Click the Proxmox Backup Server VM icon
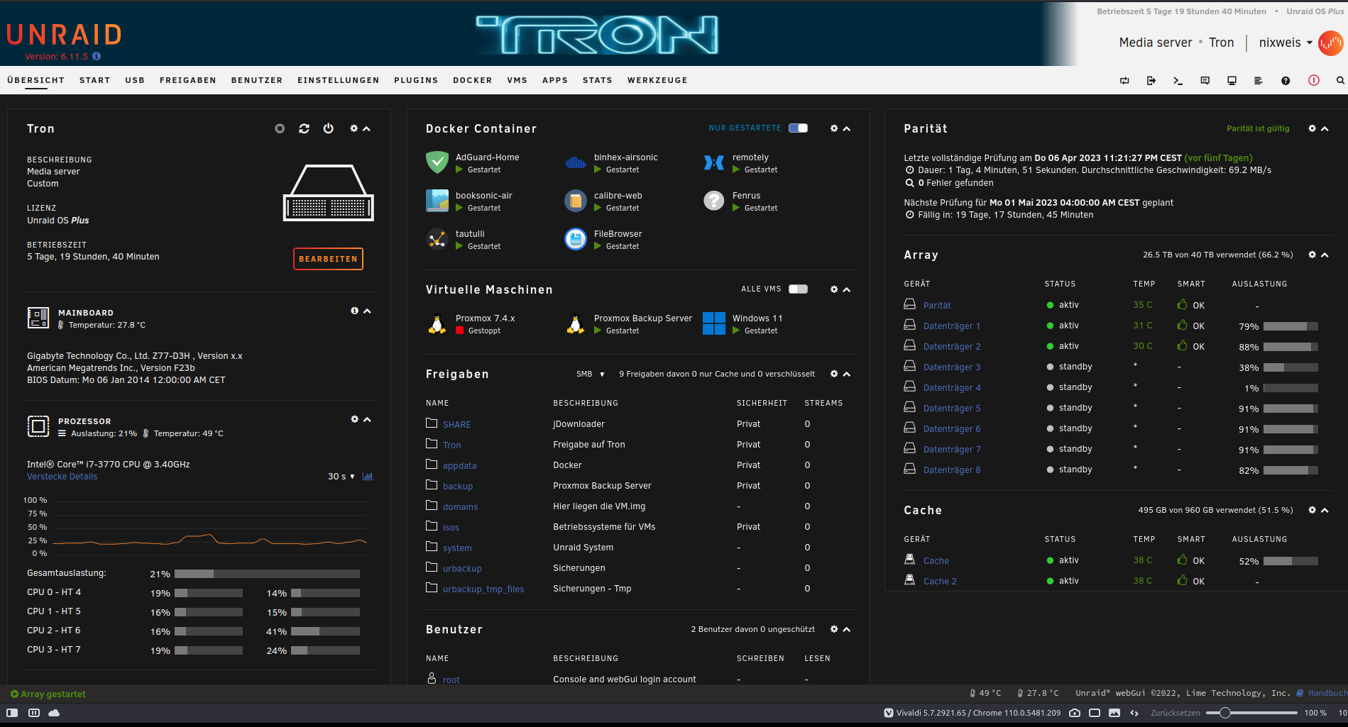 (x=576, y=323)
